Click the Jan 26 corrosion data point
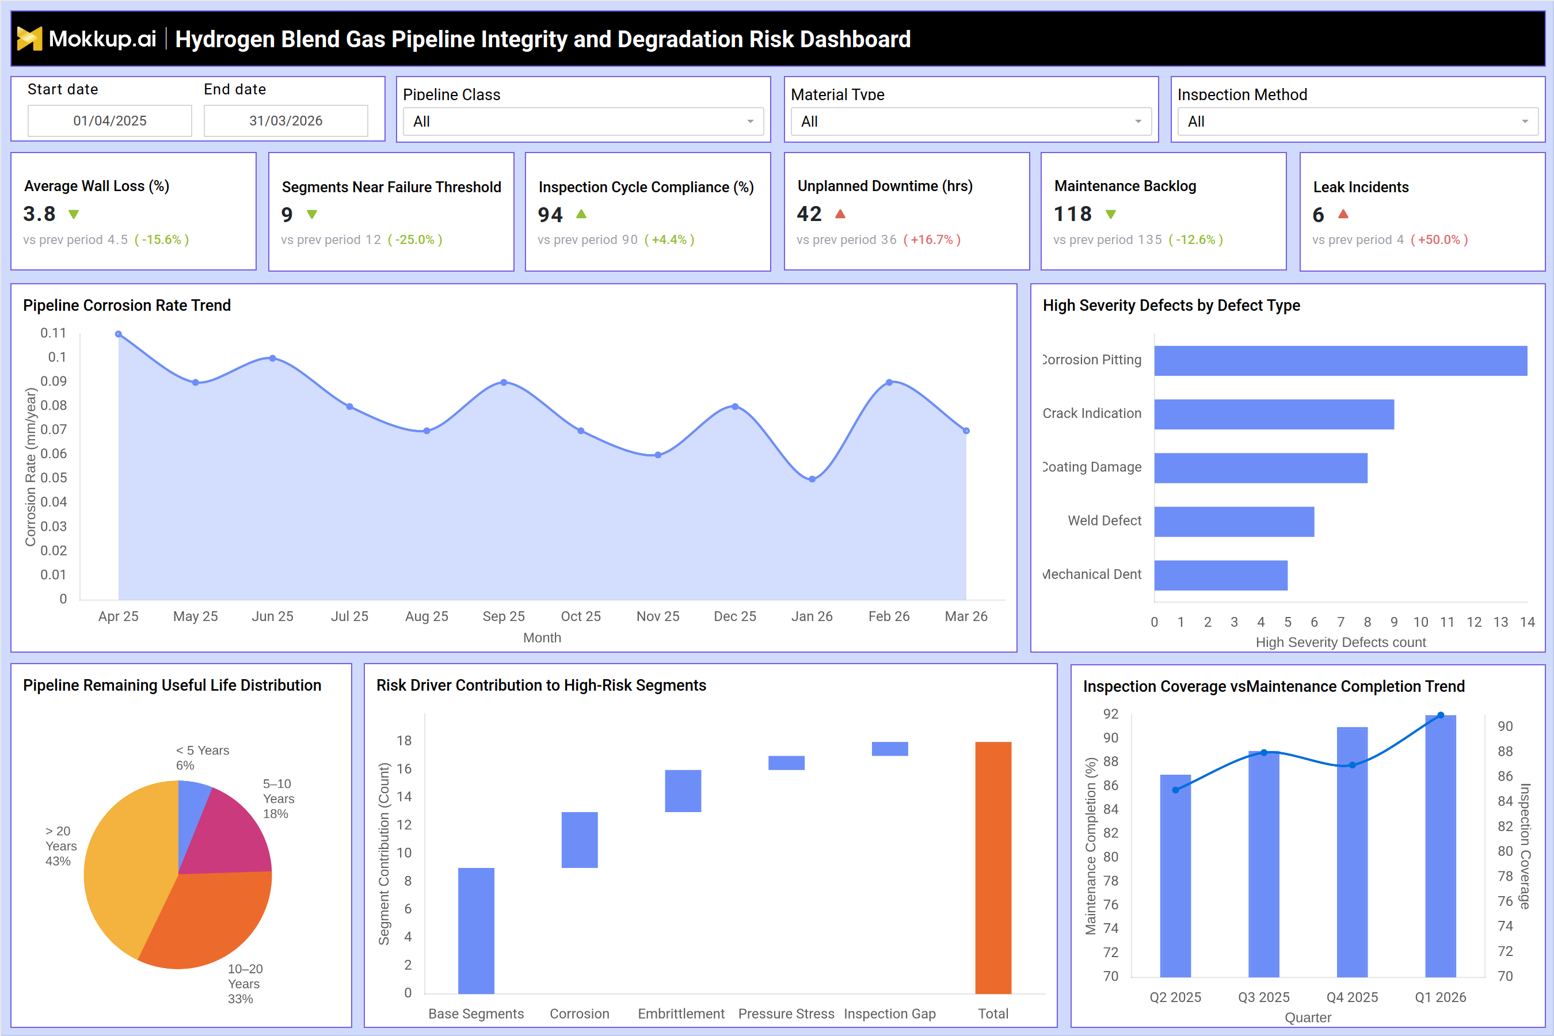 (x=812, y=479)
